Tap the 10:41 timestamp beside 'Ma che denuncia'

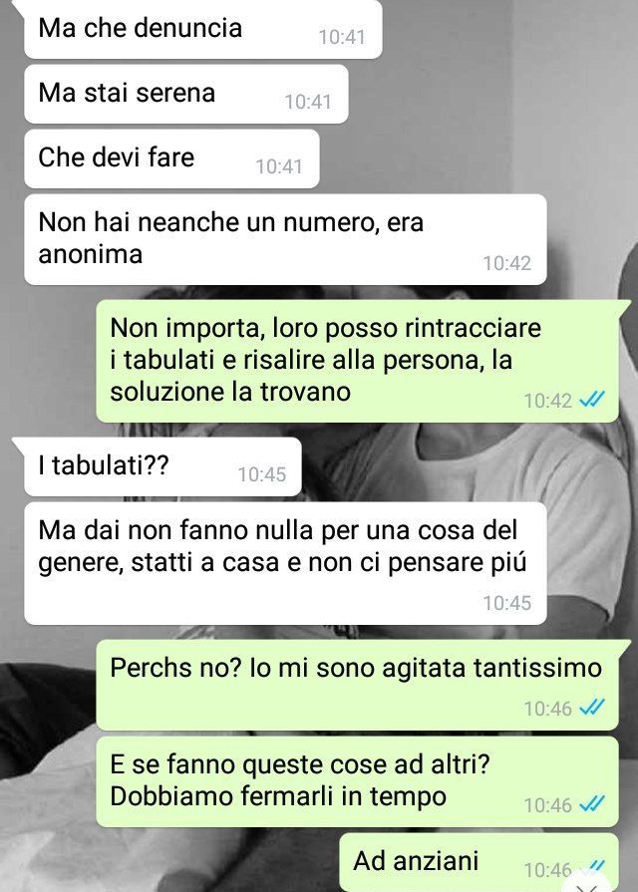[x=342, y=37]
